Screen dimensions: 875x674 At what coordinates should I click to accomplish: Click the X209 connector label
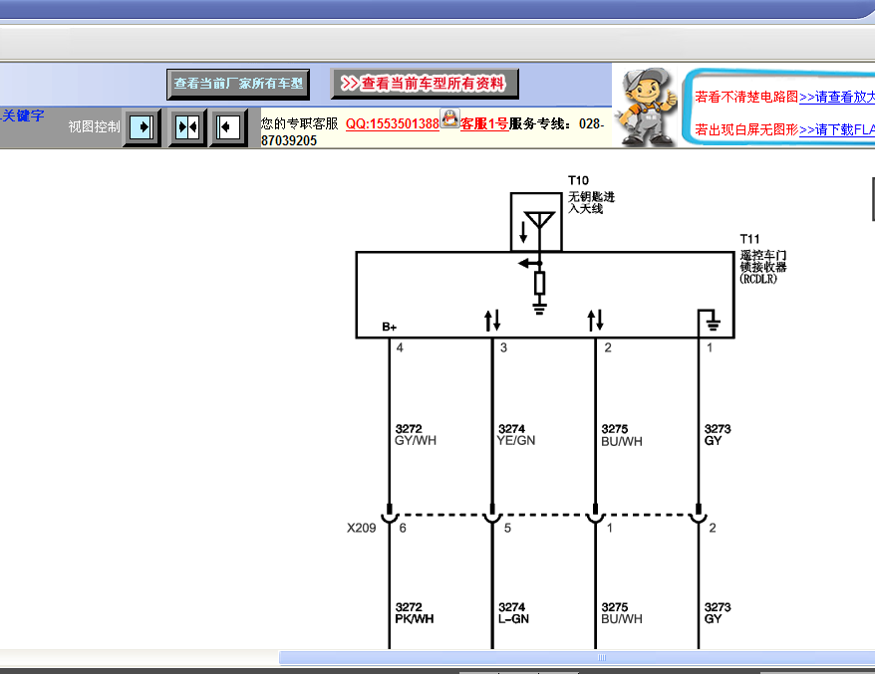point(361,528)
